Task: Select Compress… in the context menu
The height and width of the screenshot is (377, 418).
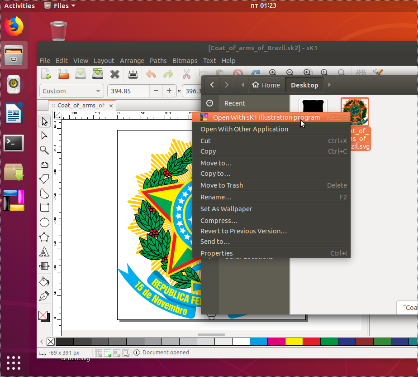Action: 271,221
